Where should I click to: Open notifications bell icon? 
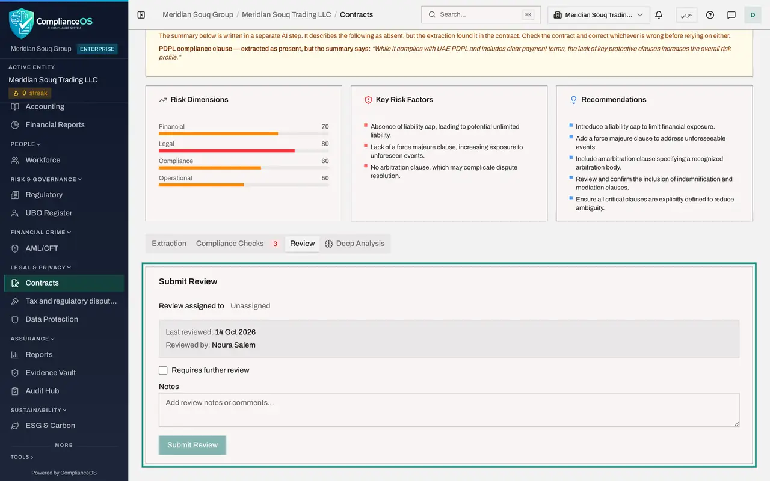pos(659,15)
